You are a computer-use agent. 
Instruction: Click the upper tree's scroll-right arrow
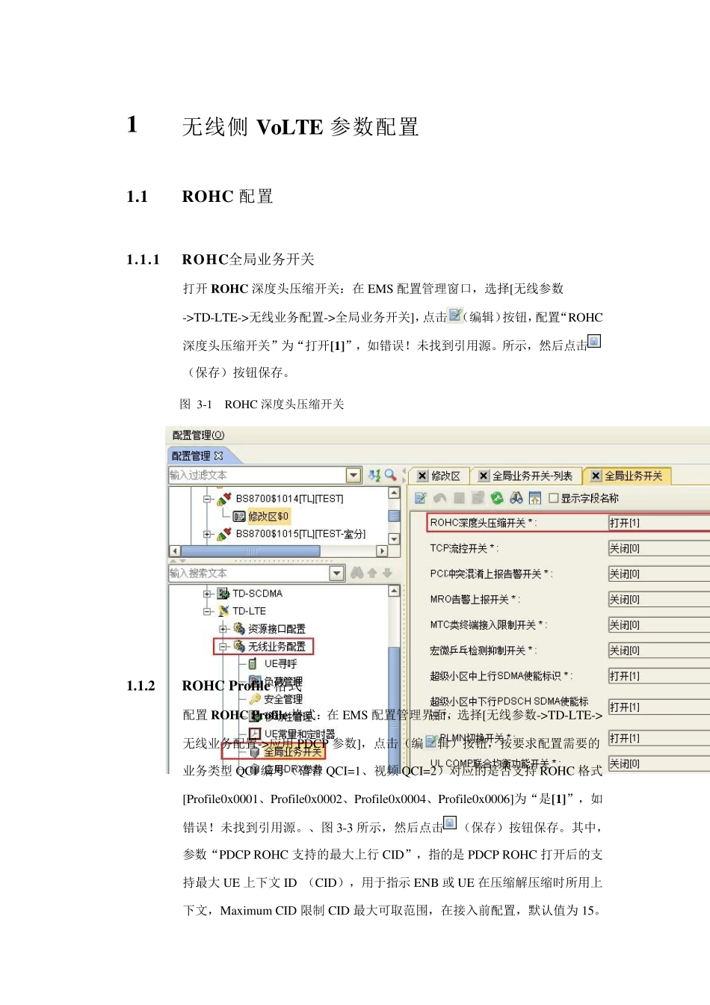pyautogui.click(x=382, y=551)
